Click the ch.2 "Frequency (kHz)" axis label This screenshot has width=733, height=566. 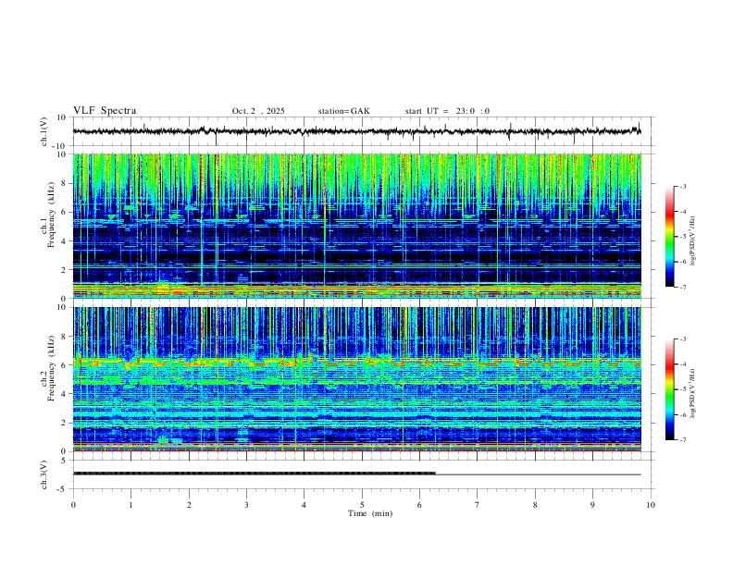(x=51, y=368)
